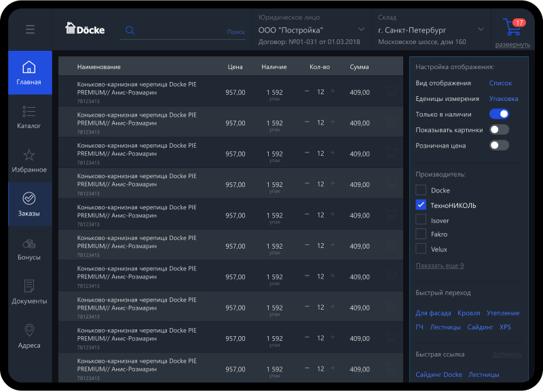Sort by the Наименование column header
543x391 pixels.
(98, 66)
